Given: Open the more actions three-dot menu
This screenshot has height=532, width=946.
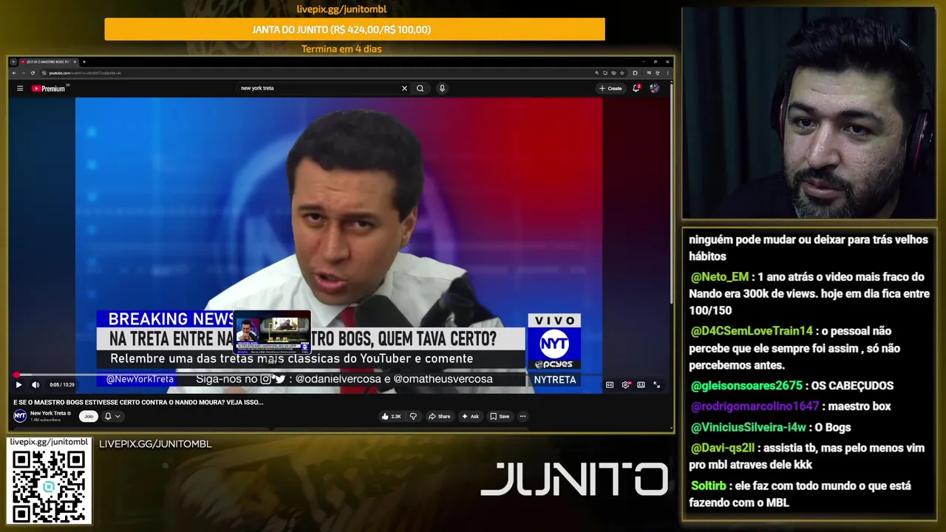Looking at the screenshot, I should pos(523,416).
